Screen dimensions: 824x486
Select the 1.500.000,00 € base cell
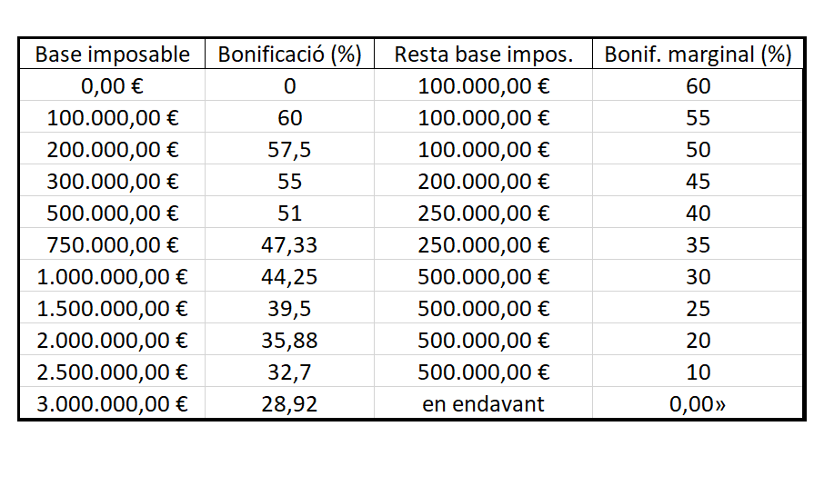112,308
